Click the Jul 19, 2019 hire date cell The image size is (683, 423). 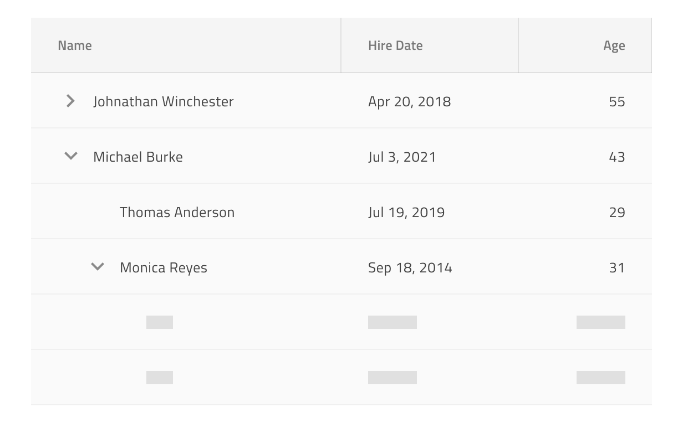[430, 211]
